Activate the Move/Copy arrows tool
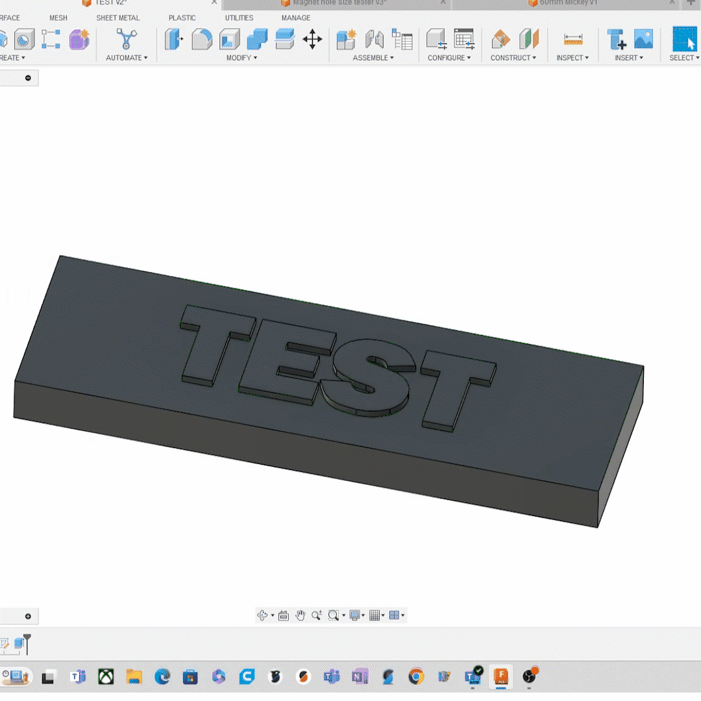701x701 pixels. 312,40
